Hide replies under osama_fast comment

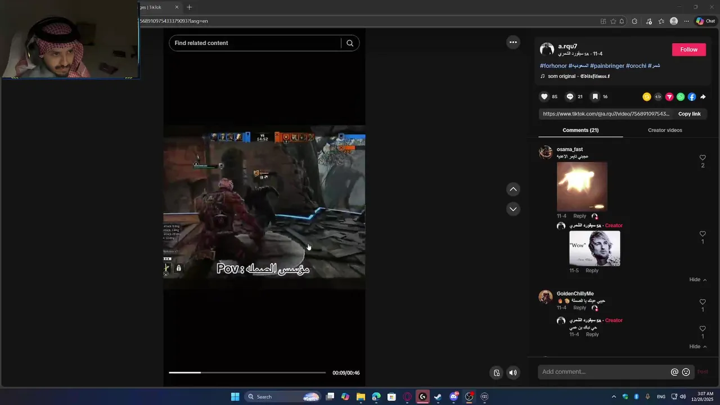click(x=698, y=280)
